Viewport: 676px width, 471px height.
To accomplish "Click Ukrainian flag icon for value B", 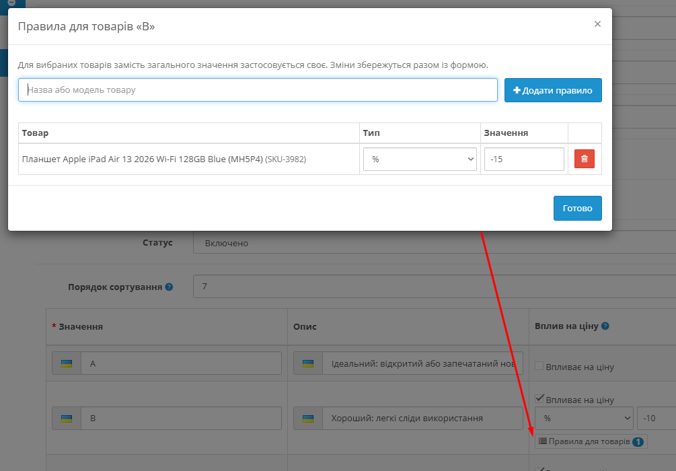I will [x=67, y=419].
